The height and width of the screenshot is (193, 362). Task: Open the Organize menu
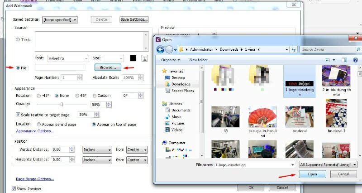171,60
